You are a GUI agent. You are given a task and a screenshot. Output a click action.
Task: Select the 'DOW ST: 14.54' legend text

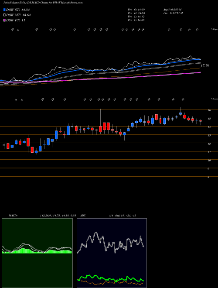tap(18, 10)
